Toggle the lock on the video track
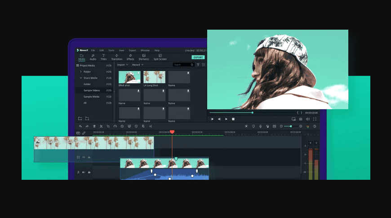Screen dimensions: 391x218 (89, 157)
